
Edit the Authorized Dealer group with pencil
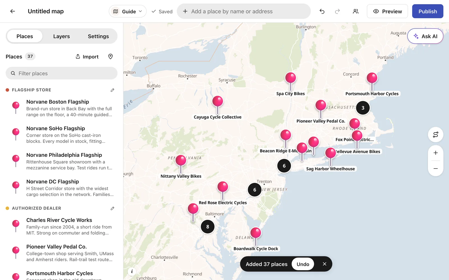(x=112, y=208)
